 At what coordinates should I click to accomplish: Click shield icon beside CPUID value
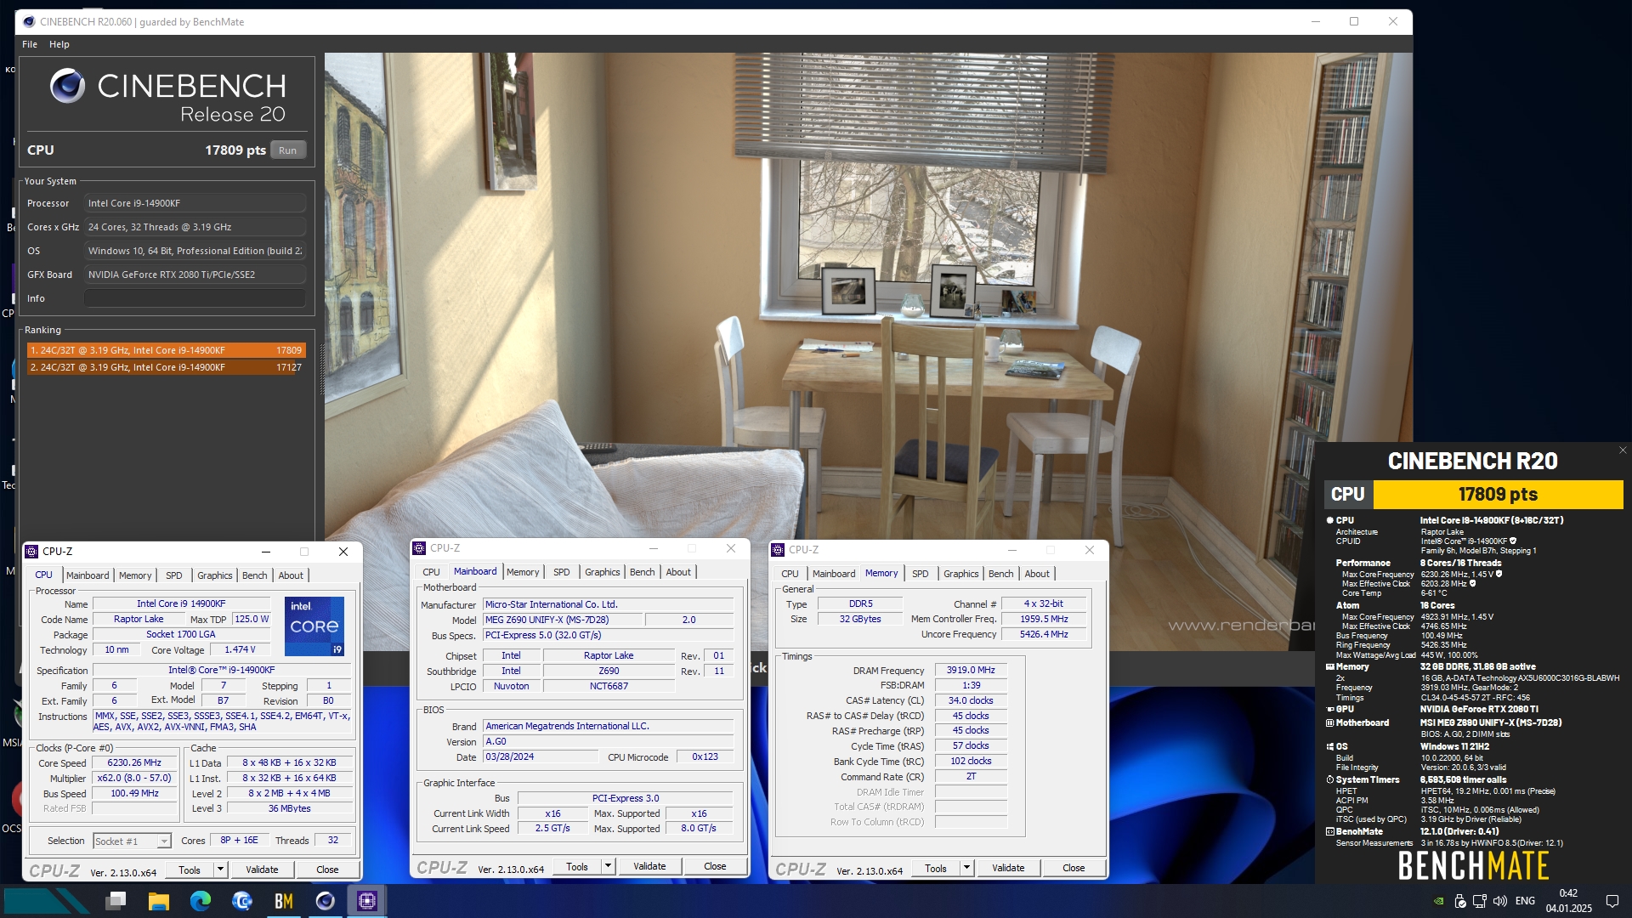1513,541
